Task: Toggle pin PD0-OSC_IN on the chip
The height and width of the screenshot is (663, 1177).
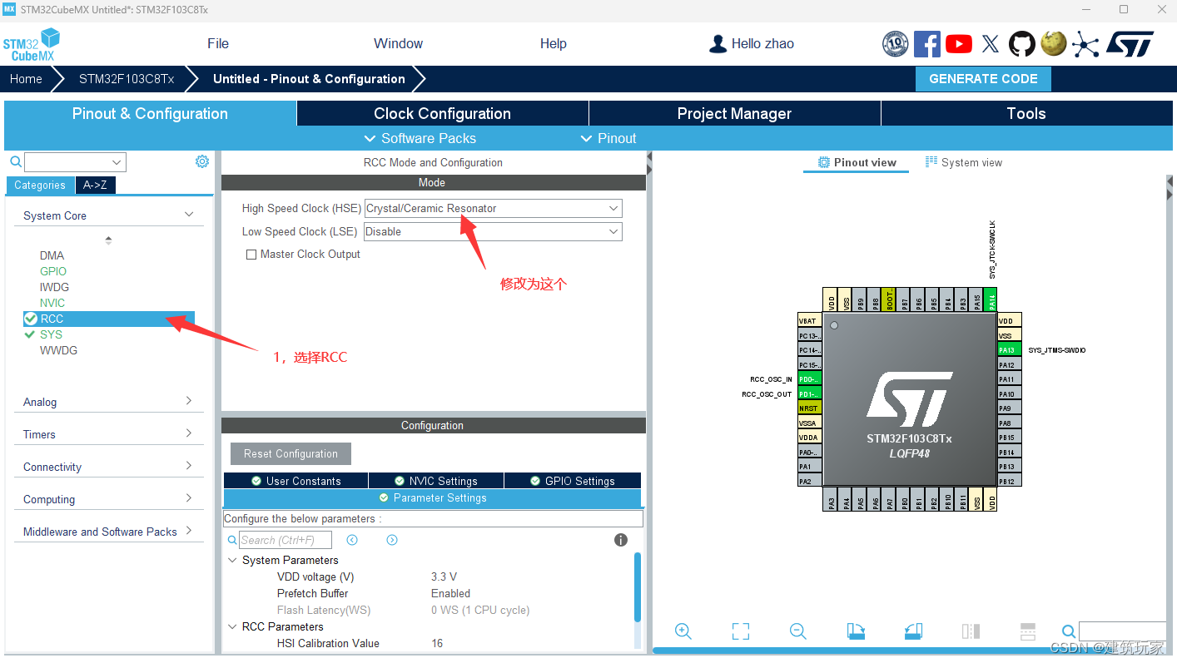Action: (808, 379)
